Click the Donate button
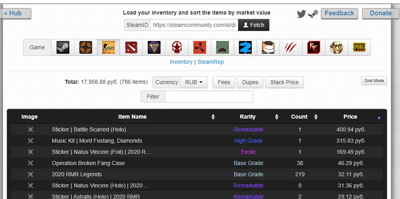Viewport: 400px width, 199px height. (x=381, y=13)
